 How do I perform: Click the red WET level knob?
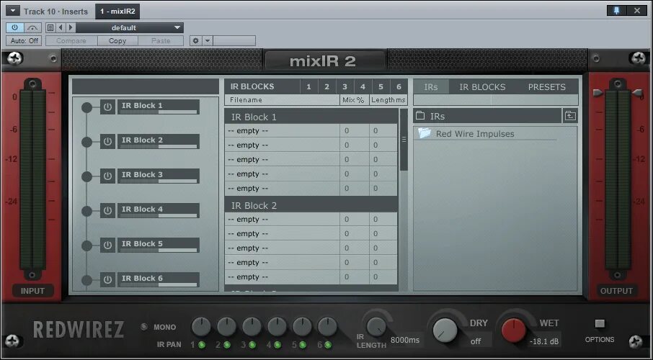tap(513, 330)
